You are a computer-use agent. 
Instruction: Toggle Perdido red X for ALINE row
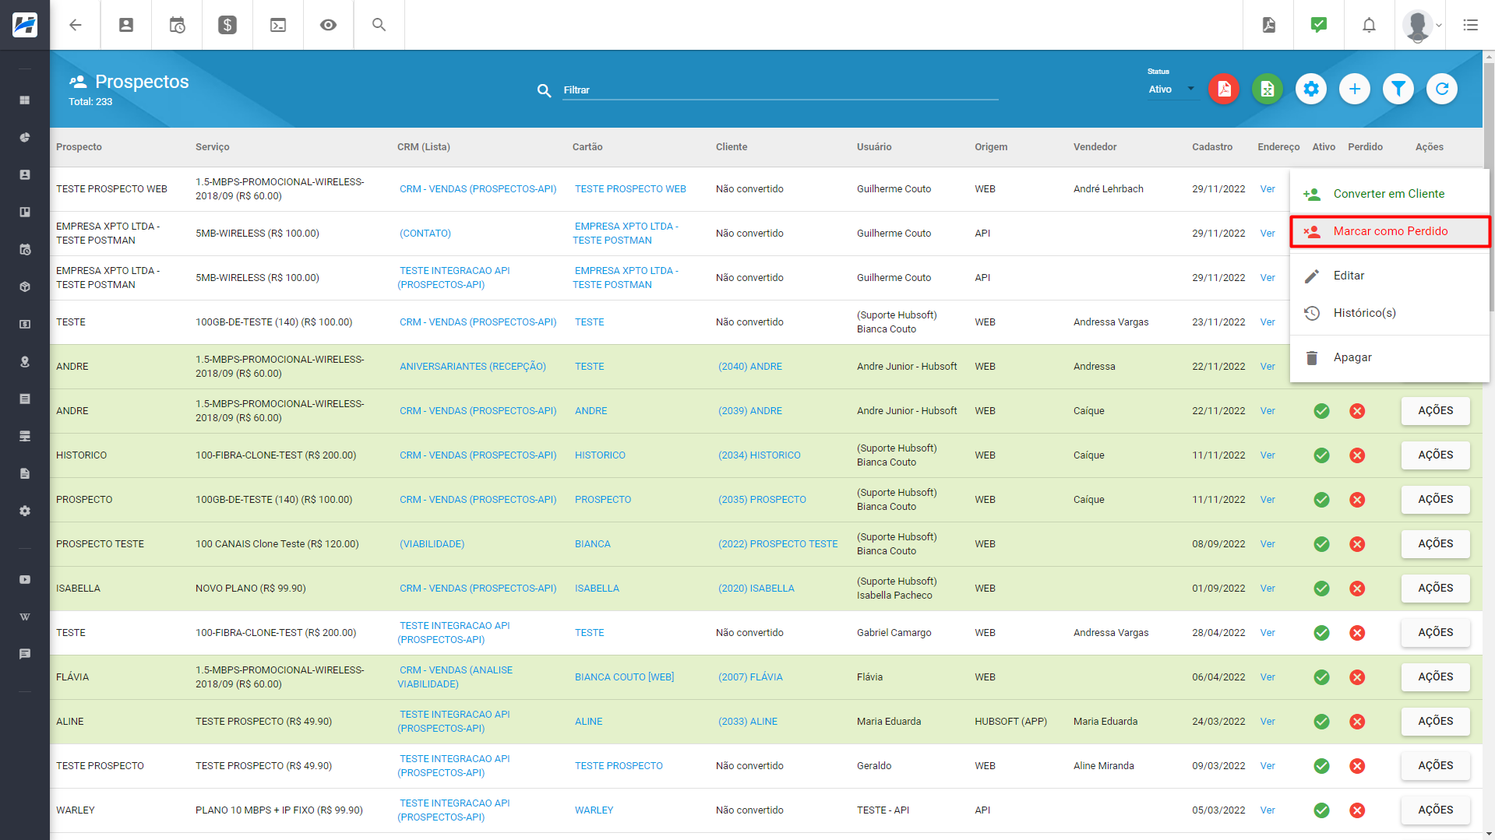(x=1357, y=722)
